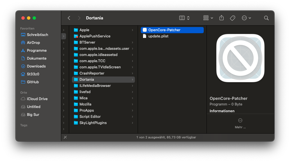Select the Script Editor folder
The height and width of the screenshot is (162, 290).
103,117
